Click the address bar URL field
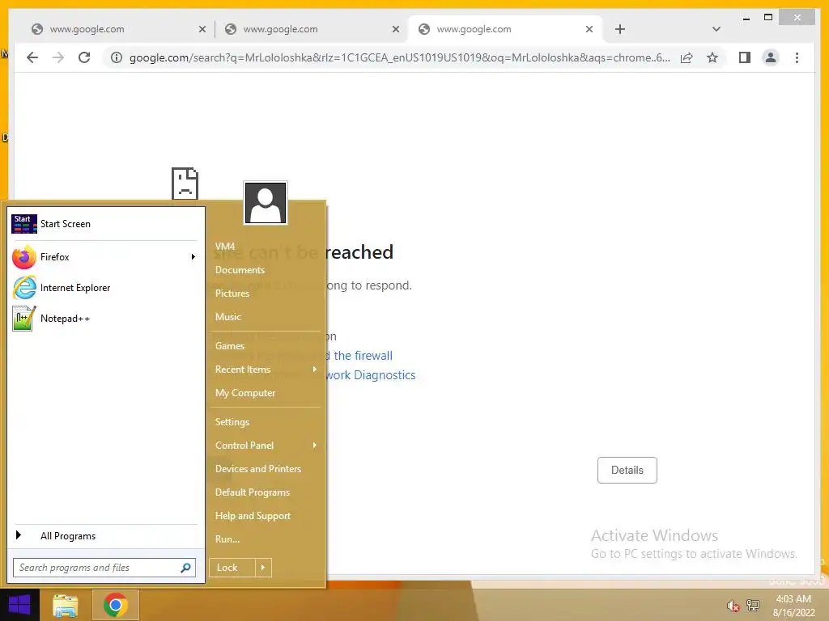The width and height of the screenshot is (829, 621). coord(399,57)
